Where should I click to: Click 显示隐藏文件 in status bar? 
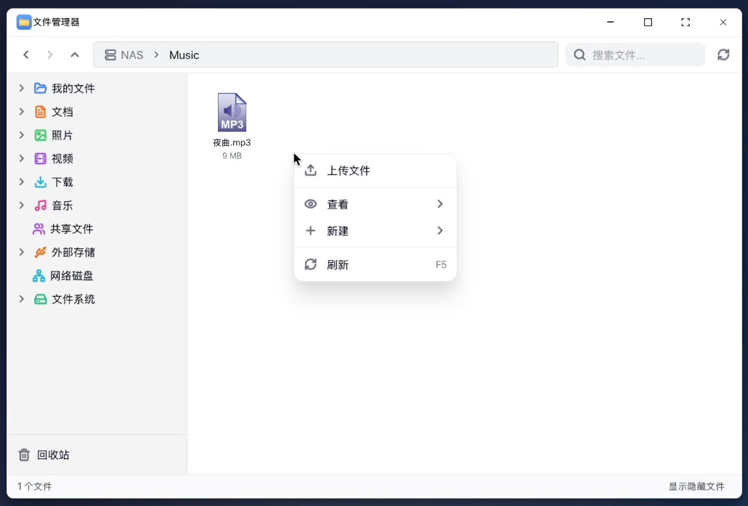click(696, 486)
